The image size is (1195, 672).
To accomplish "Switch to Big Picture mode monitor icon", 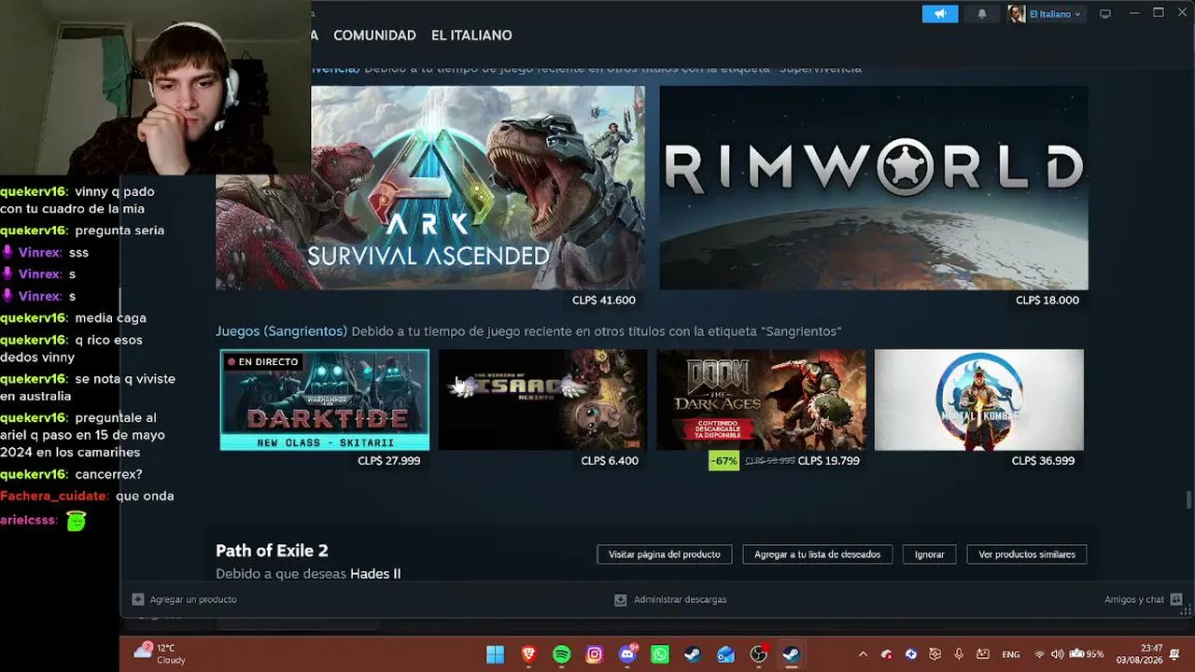I will coord(1105,14).
